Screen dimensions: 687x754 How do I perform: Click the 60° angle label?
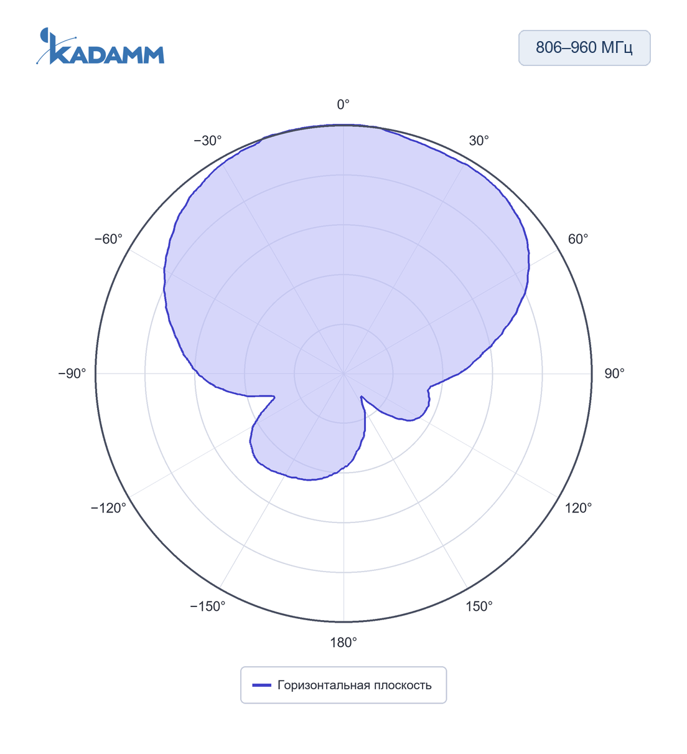(x=578, y=239)
